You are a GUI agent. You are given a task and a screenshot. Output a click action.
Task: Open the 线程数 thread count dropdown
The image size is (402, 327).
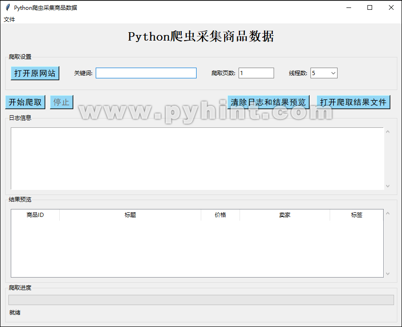332,73
